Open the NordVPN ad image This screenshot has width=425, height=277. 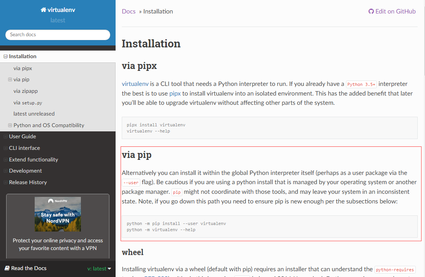pos(58,214)
